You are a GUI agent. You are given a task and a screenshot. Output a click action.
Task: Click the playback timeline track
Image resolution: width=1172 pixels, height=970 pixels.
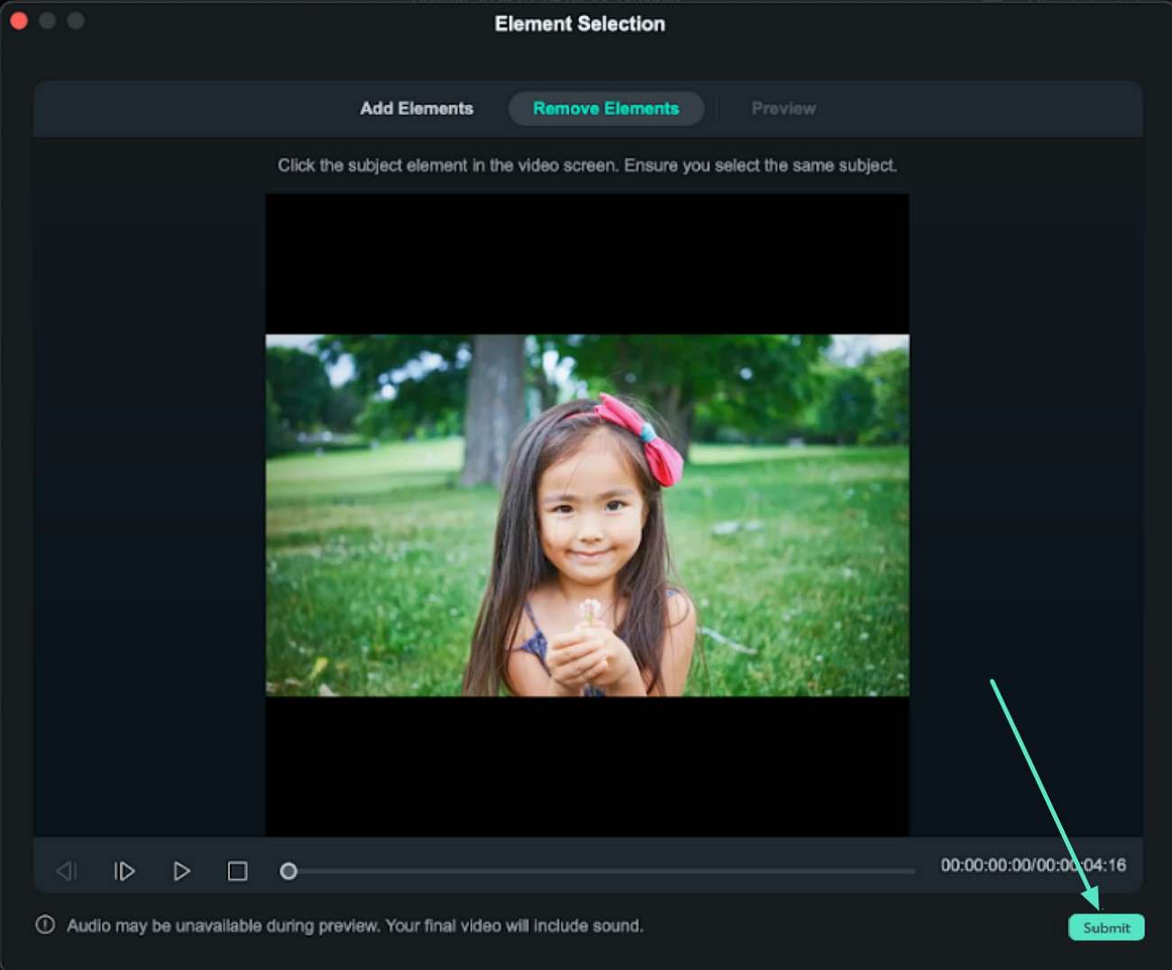tap(601, 871)
